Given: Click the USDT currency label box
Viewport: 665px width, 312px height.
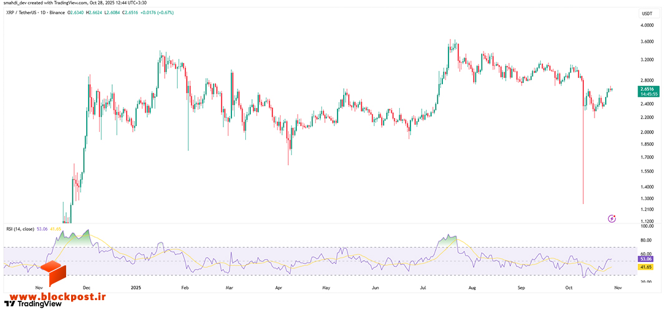Looking at the screenshot, I should (647, 14).
